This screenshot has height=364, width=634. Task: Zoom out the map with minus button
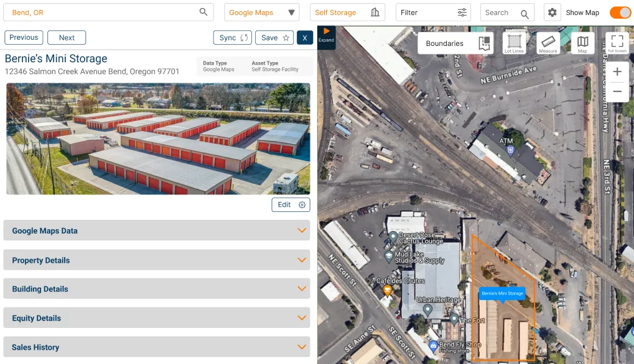(617, 91)
